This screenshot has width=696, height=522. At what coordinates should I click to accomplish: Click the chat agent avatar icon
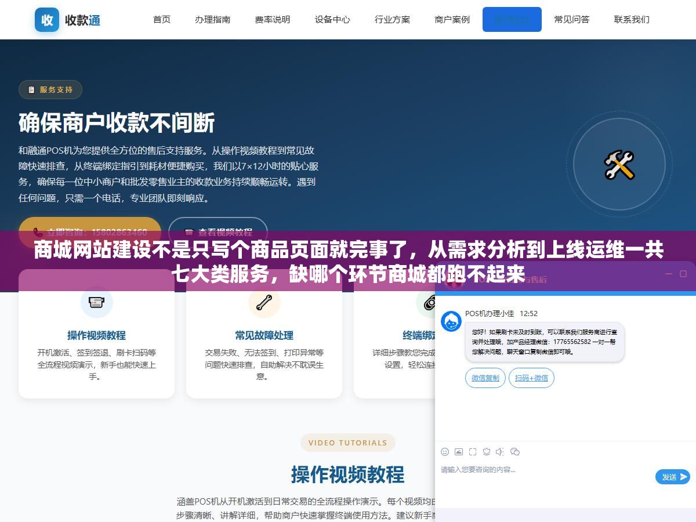click(x=451, y=321)
